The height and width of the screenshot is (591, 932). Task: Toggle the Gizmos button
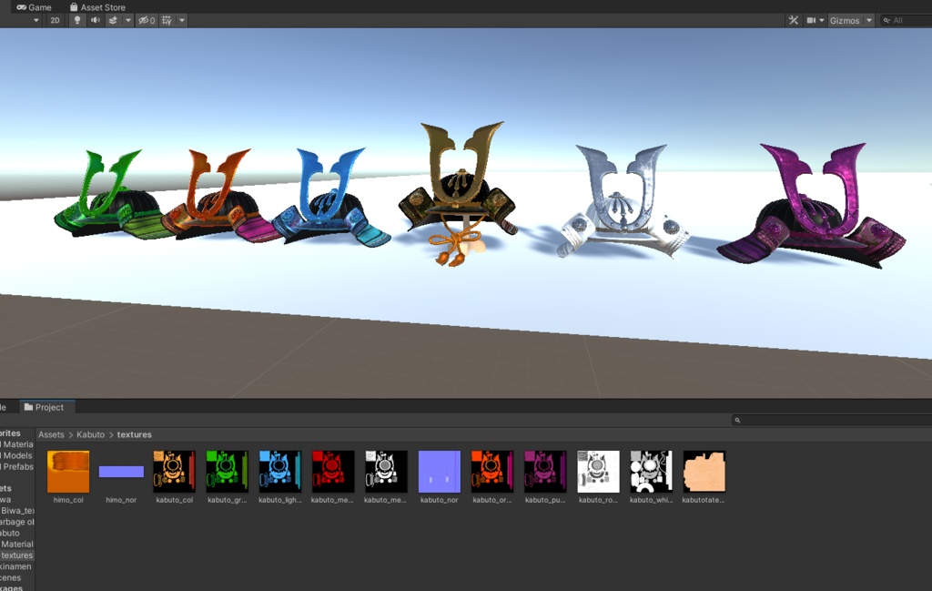[845, 20]
